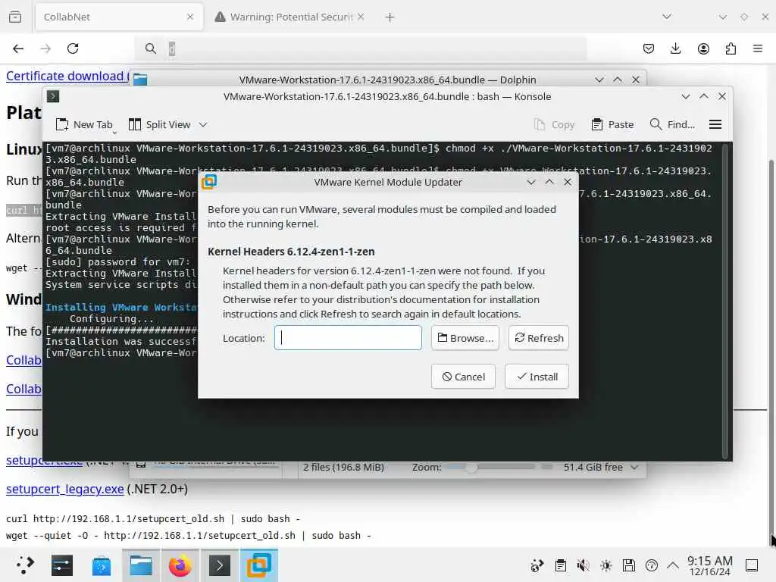776x582 pixels.
Task: Expand the Split View dropdown arrow
Action: [x=203, y=125]
